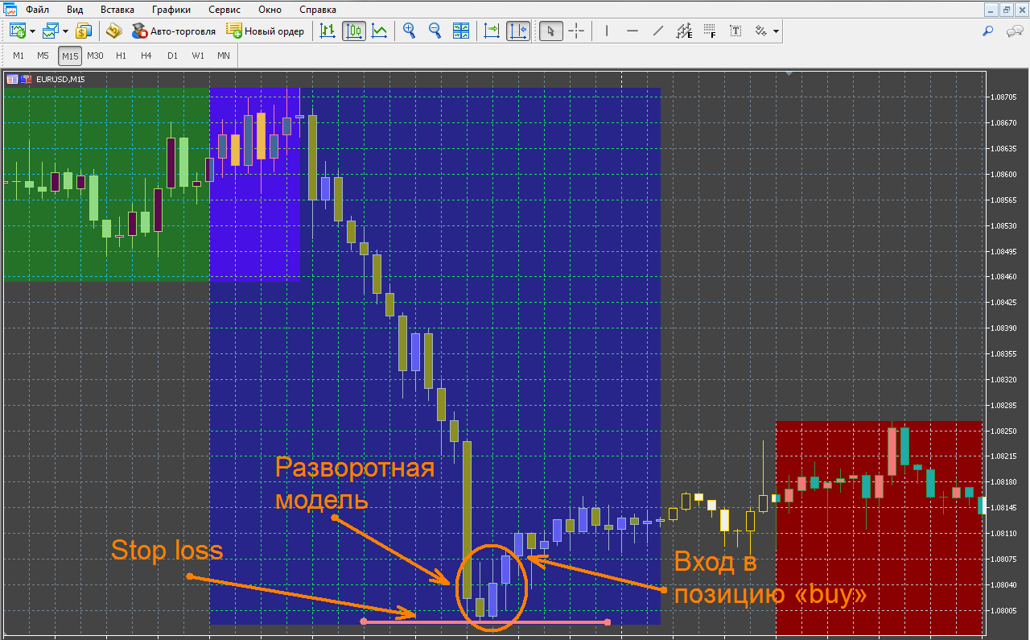Screen dimensions: 1030x640
Task: Switch timeframe to H4
Action: [146, 56]
